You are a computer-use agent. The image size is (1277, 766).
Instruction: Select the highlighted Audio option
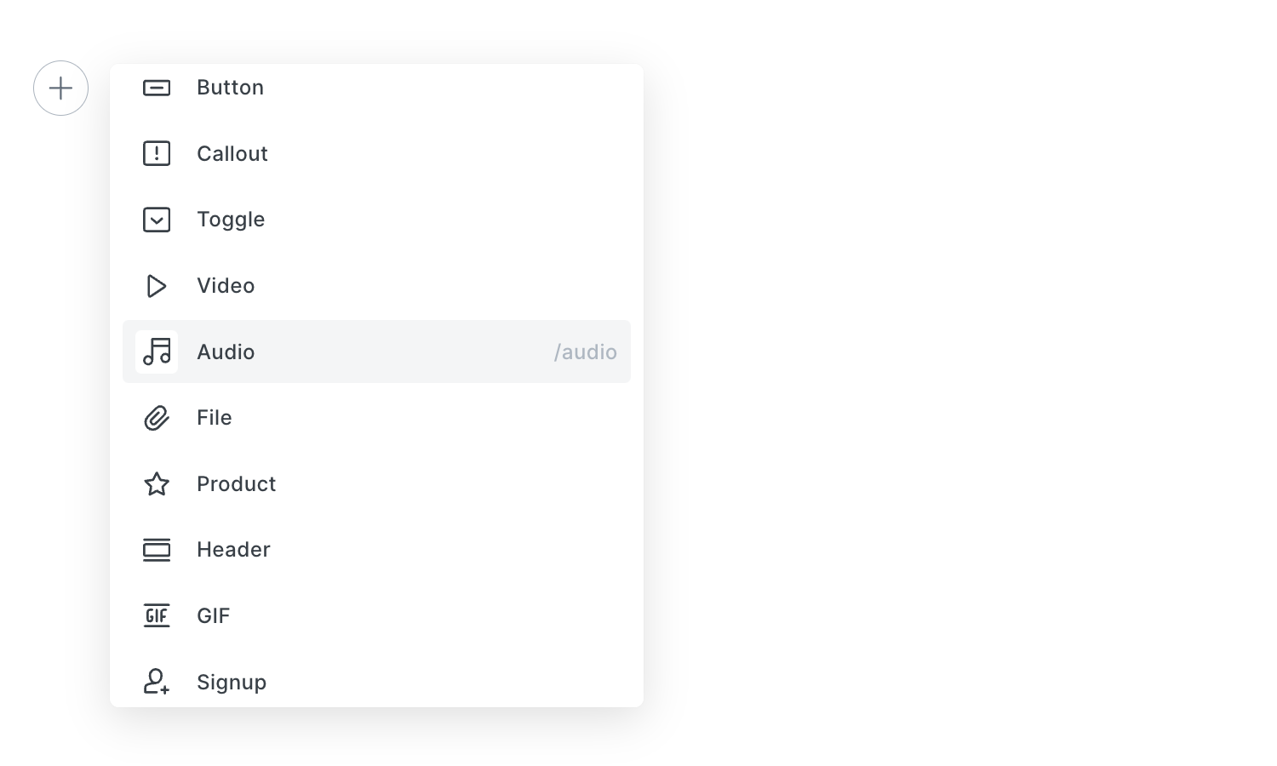point(376,352)
